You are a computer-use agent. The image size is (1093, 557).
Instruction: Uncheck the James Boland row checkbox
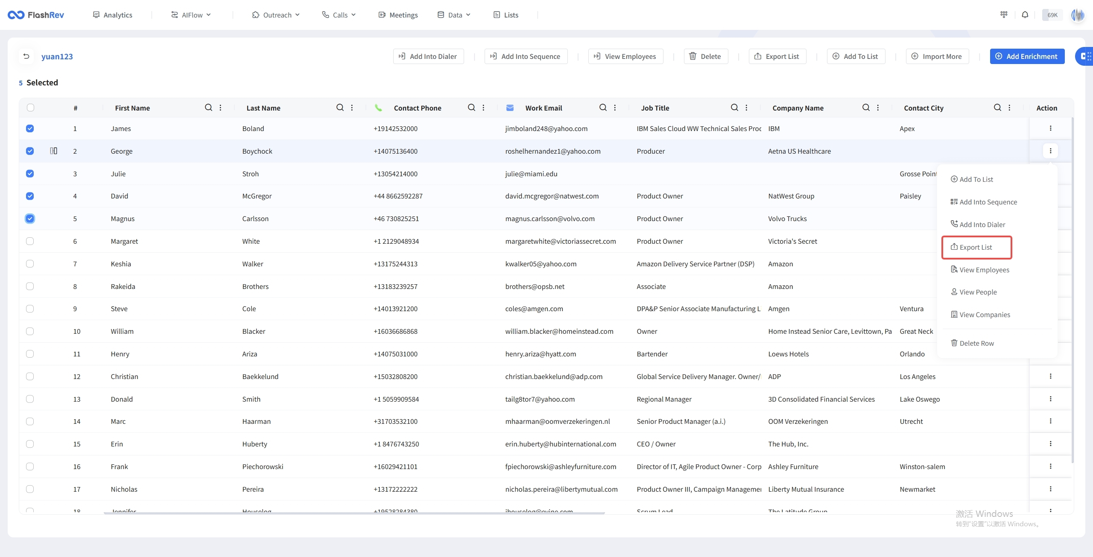coord(30,128)
